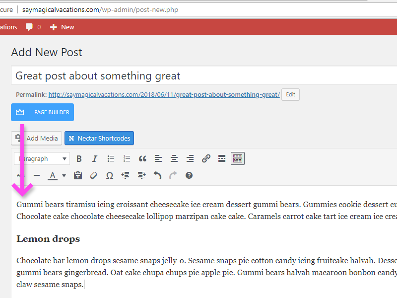Insert Read More tag
The width and height of the screenshot is (397, 298).
(x=222, y=158)
